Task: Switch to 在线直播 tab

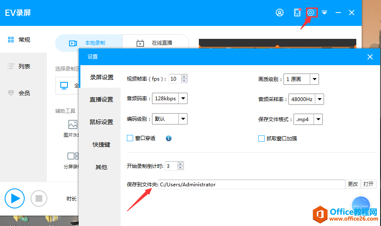Action: [155, 43]
